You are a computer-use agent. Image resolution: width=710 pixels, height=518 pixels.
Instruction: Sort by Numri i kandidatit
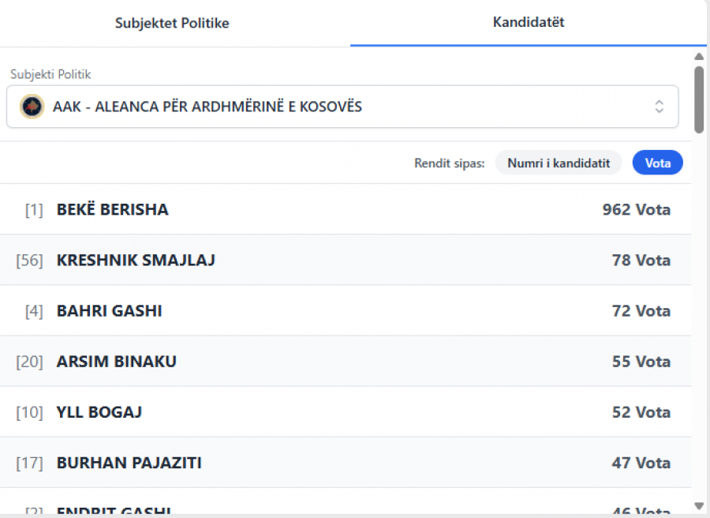[559, 163]
